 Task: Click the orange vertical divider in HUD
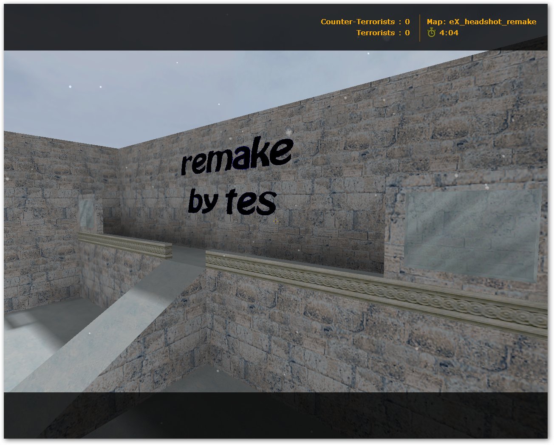coord(420,28)
